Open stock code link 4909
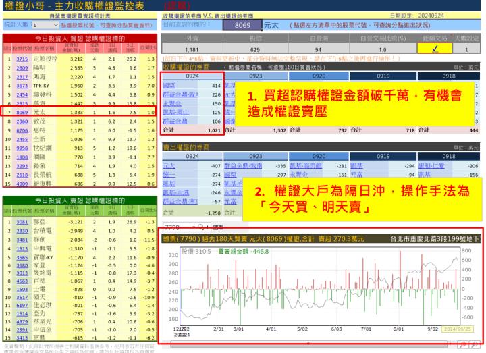486x353 pixels. [x=22, y=184]
